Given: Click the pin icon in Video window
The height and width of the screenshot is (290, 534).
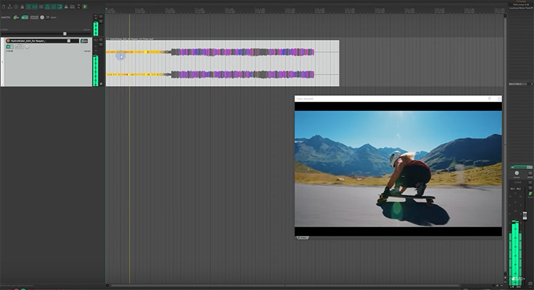Looking at the screenshot, I should [x=489, y=98].
